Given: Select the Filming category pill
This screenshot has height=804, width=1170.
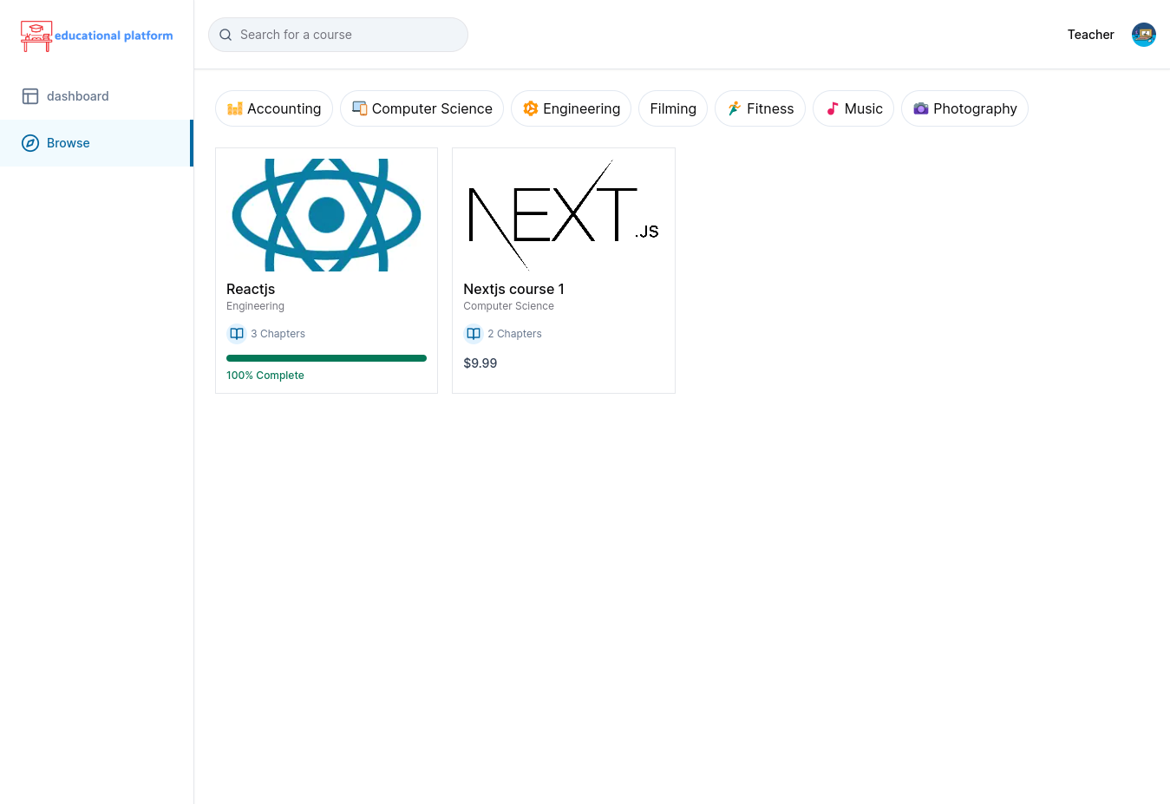Looking at the screenshot, I should pos(673,108).
